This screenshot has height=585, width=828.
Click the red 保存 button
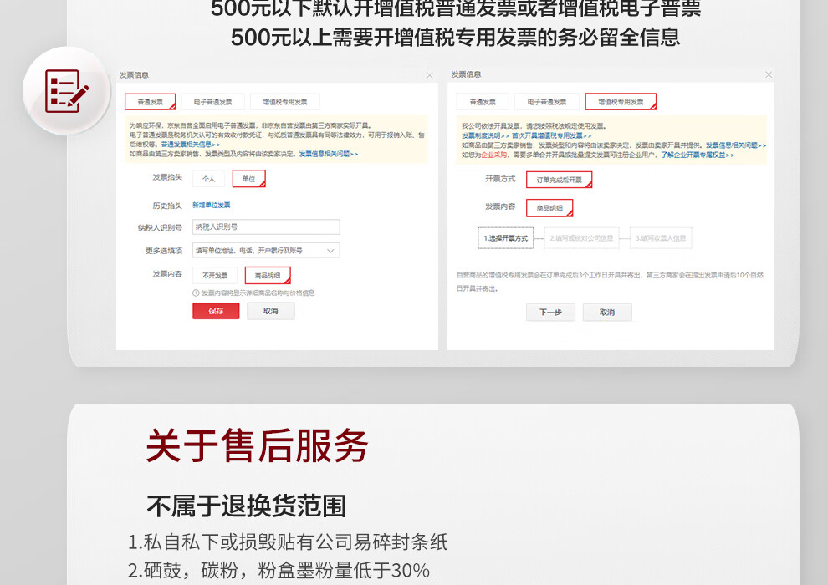click(216, 311)
